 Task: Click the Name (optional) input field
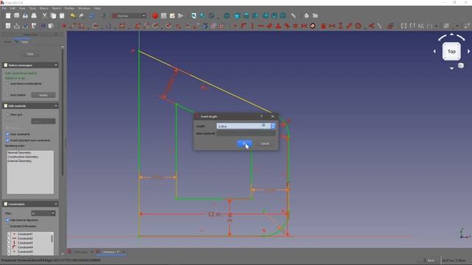[246, 133]
